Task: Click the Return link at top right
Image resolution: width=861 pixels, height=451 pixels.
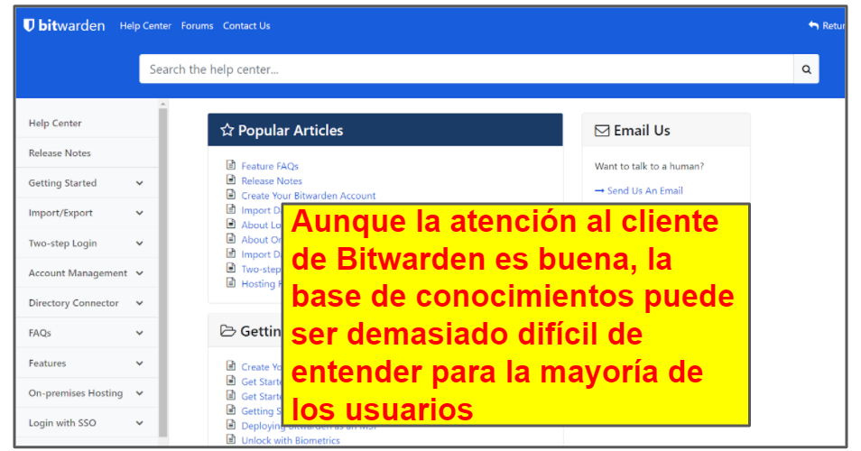Action: pyautogui.click(x=833, y=26)
